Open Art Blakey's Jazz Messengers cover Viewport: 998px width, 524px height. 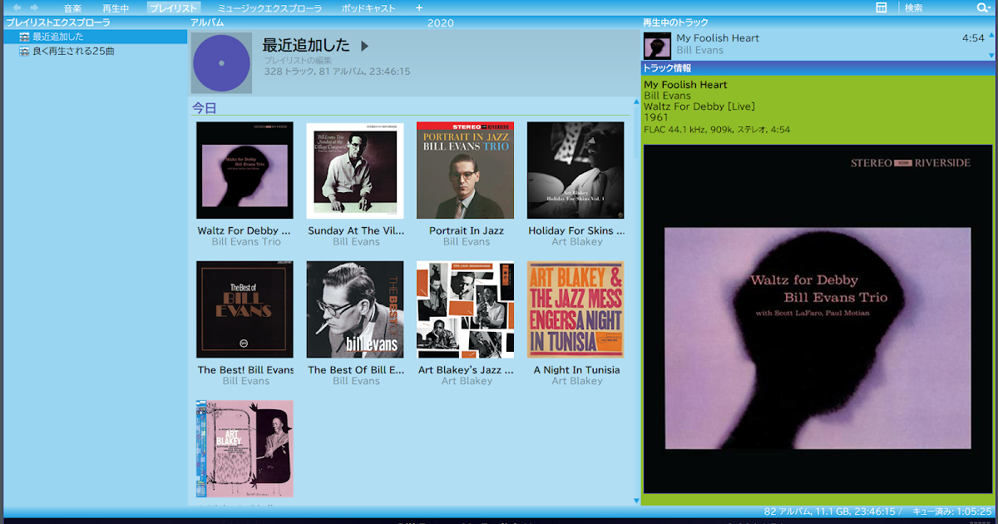(466, 309)
